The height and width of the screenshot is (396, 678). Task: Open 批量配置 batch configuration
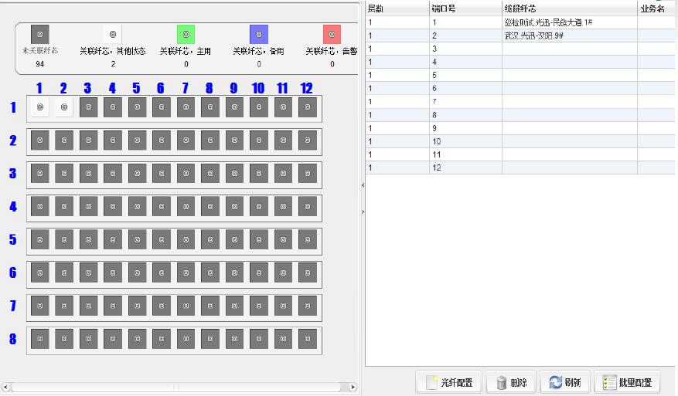coord(627,382)
